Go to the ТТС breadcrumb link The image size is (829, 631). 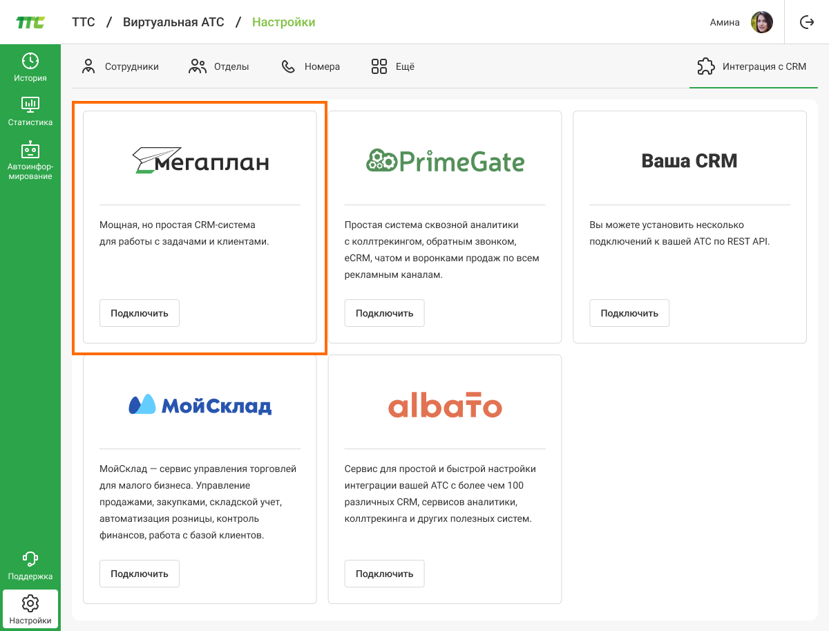click(x=84, y=22)
